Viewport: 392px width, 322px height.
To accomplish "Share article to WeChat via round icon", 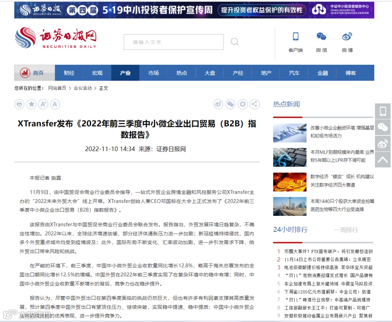I will coord(230,104).
